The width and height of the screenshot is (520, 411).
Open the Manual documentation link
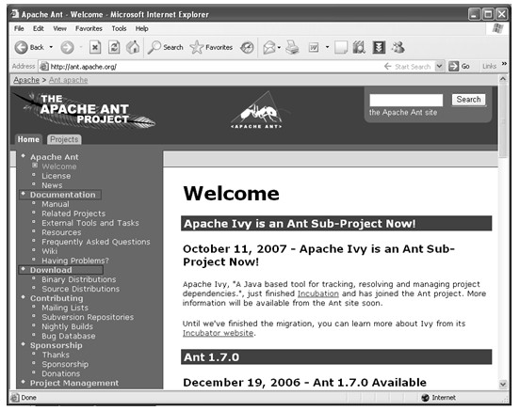point(56,204)
